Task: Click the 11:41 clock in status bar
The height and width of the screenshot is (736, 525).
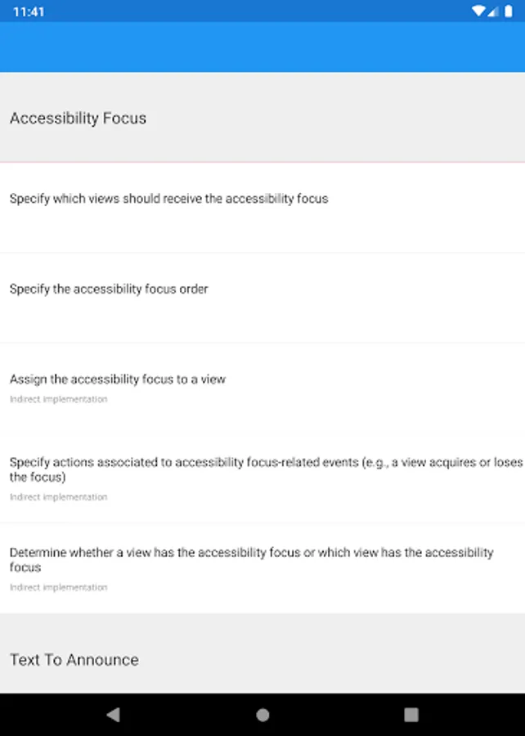Action: (29, 11)
